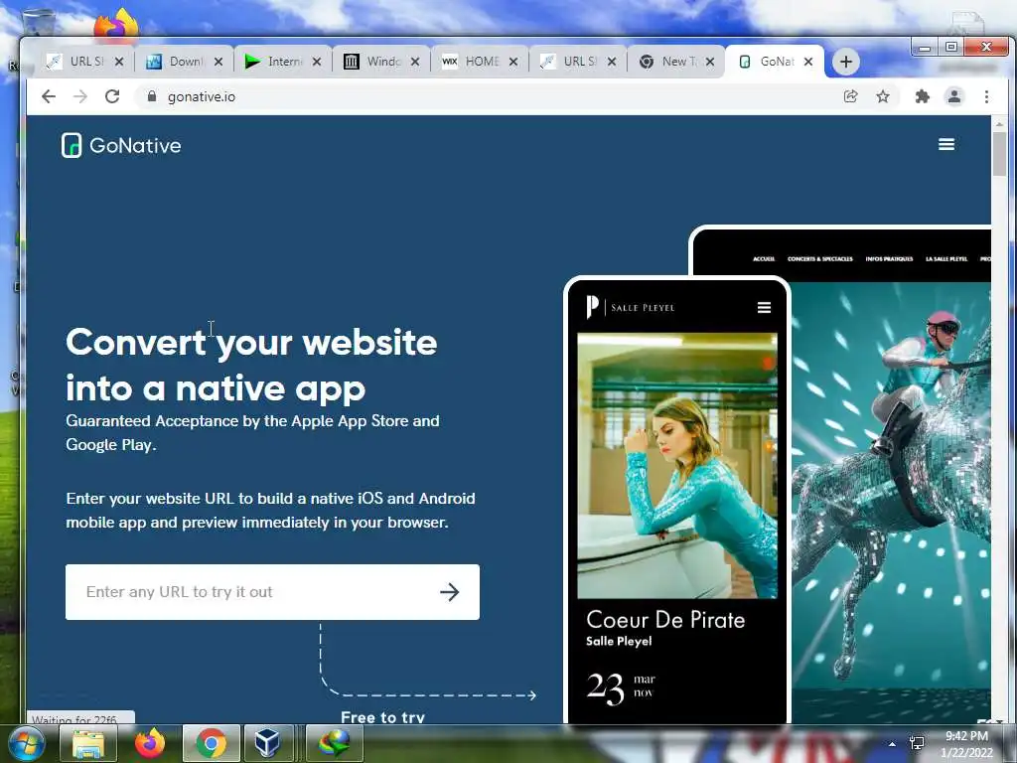Share this page via share icon

click(x=850, y=96)
